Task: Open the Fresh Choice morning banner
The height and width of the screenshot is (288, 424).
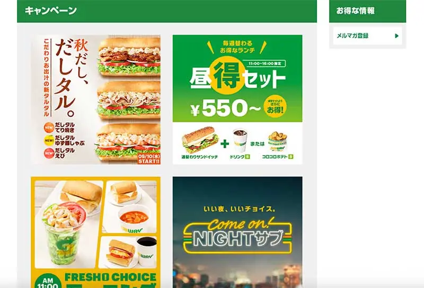Action: tap(96, 232)
